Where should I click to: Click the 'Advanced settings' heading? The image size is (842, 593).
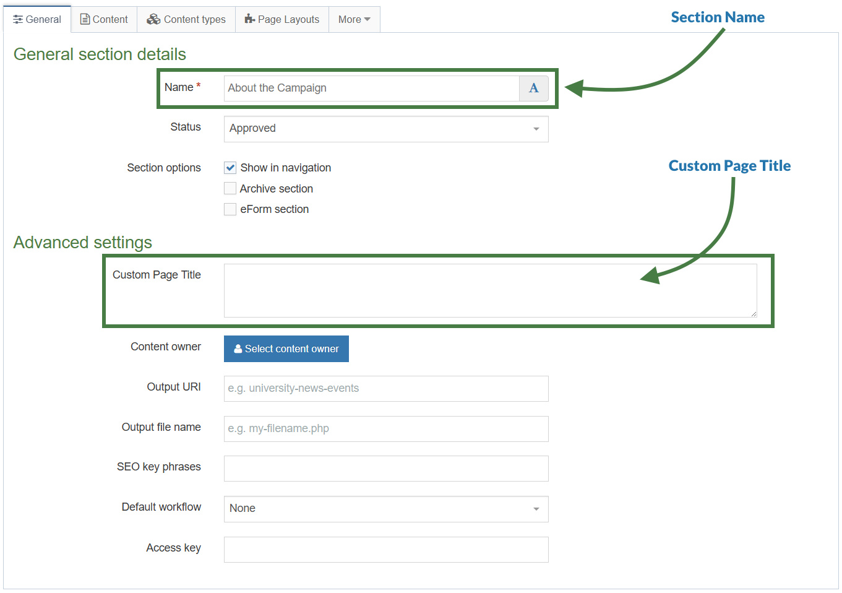[x=83, y=243]
